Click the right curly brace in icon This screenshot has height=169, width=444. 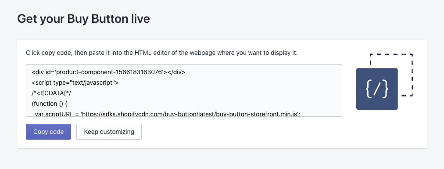pos(385,89)
